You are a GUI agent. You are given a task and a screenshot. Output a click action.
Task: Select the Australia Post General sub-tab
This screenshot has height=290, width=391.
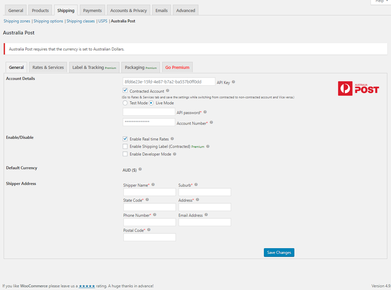click(16, 67)
